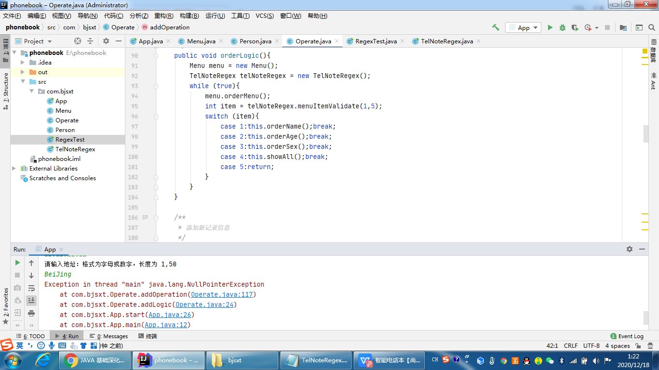Image resolution: width=659 pixels, height=370 pixels.
Task: Click up the stack trace arrow
Action: click(31, 263)
